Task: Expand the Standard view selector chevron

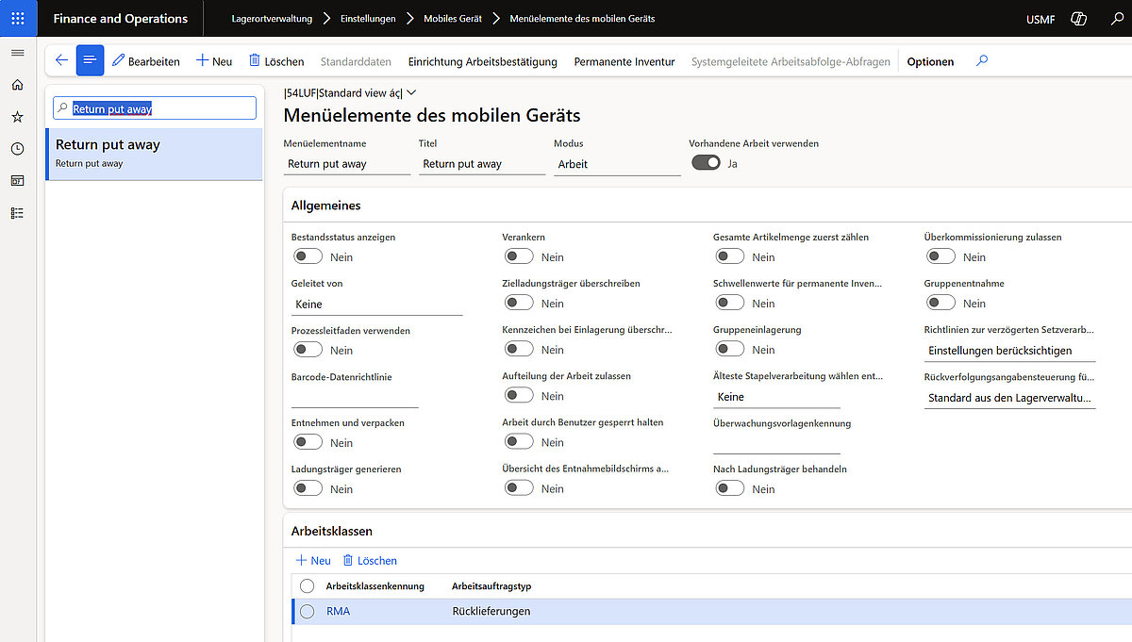Action: pyautogui.click(x=410, y=92)
